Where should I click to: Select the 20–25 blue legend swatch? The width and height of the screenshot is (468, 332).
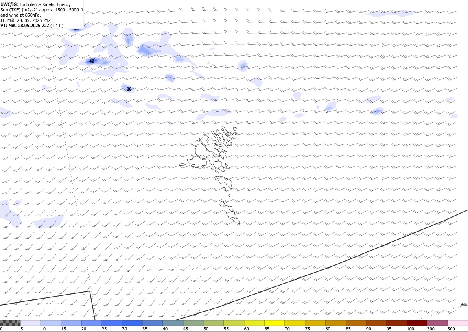[x=92, y=323]
